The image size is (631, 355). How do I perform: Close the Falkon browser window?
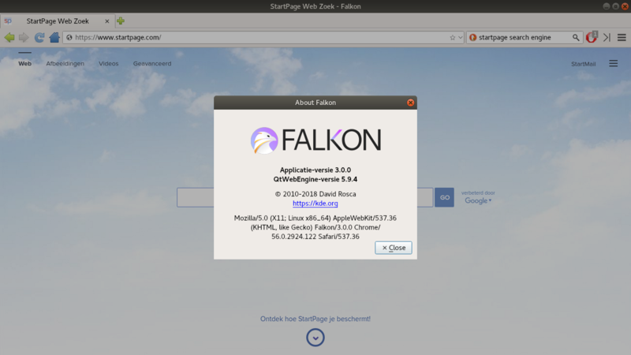625,6
